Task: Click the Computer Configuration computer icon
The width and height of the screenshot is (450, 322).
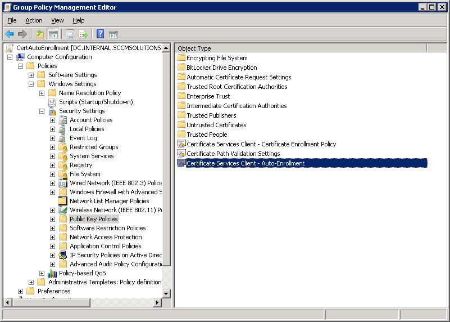Action: 20,57
